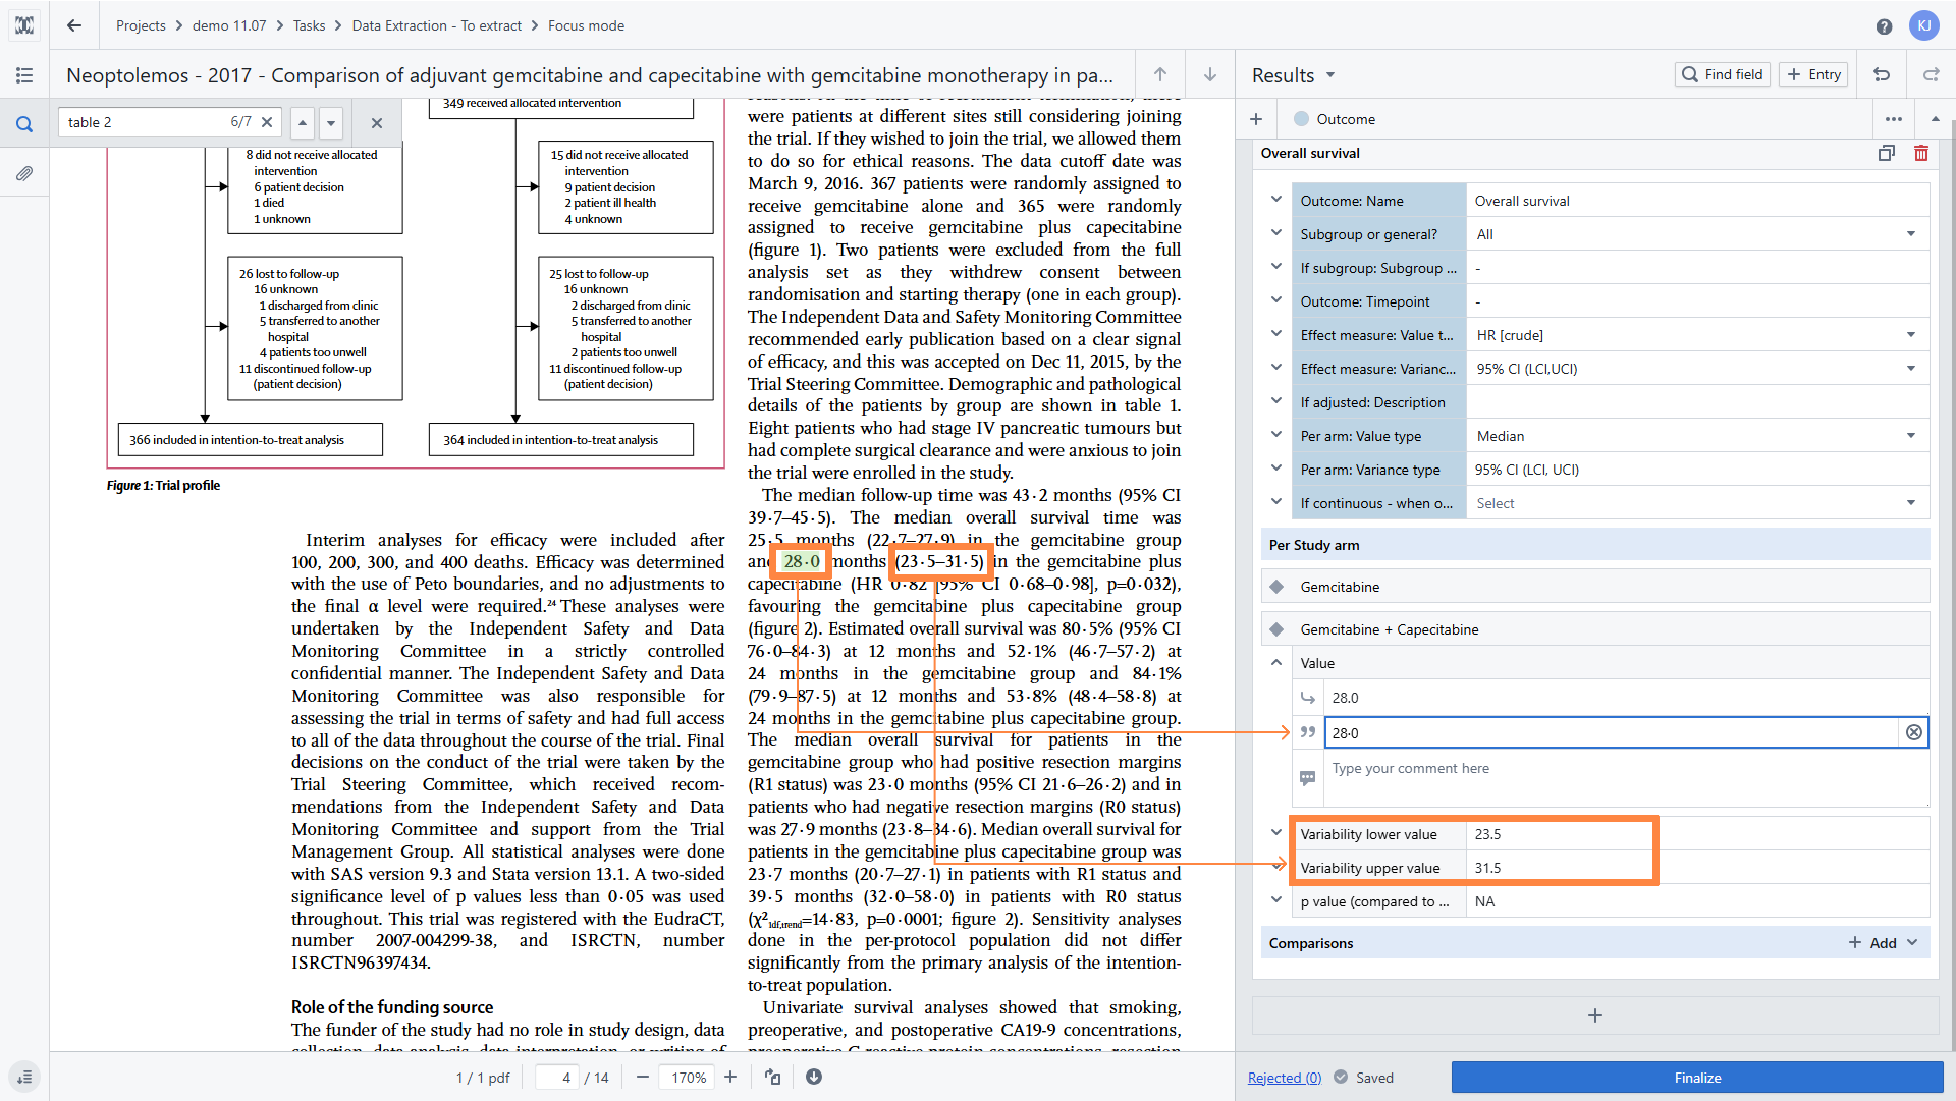Toggle the Gemcitabine + Capecitabine arm
Image resolution: width=1956 pixels, height=1101 pixels.
[1595, 629]
